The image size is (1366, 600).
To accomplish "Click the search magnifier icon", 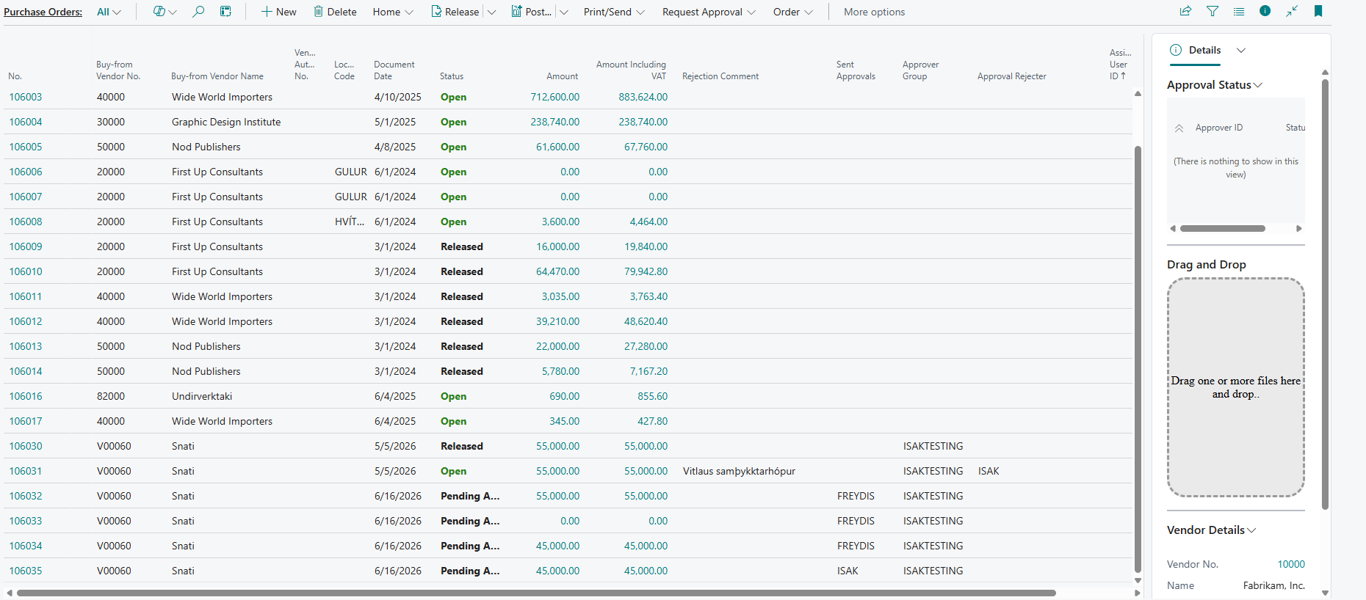I will point(198,12).
